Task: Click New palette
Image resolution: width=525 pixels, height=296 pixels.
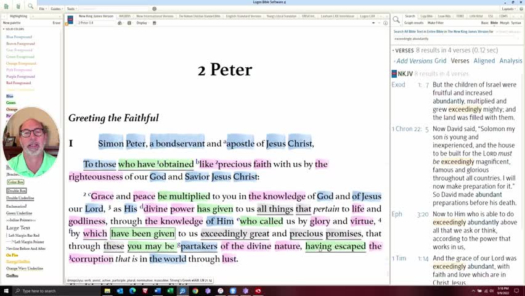Action: pyautogui.click(x=12, y=23)
